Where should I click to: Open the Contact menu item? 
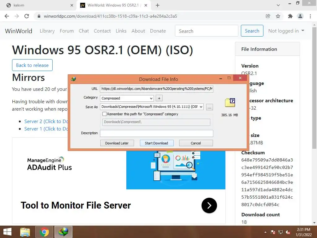pos(102,31)
